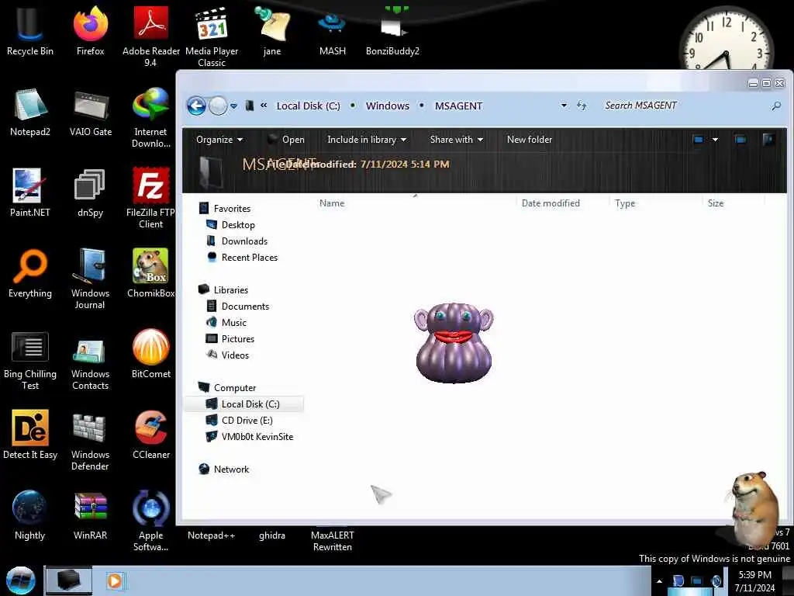Screen dimensions: 794x596
Task: Open Downloads in navigation pane
Action: click(x=236, y=241)
